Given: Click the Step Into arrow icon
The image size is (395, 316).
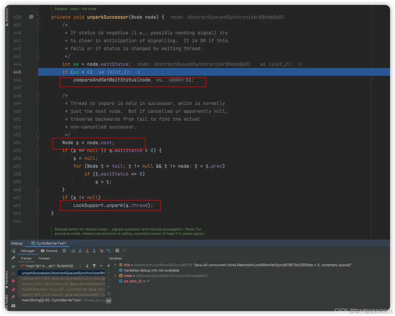Looking at the screenshot, I should 80,251.
